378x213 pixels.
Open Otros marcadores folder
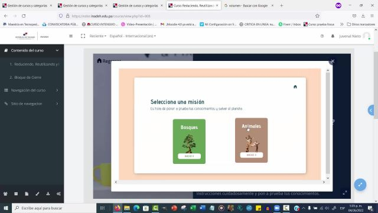361,24
